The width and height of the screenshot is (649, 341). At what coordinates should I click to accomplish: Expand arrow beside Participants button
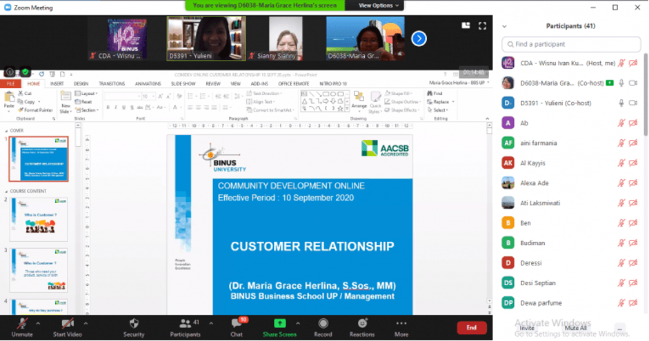click(x=211, y=323)
